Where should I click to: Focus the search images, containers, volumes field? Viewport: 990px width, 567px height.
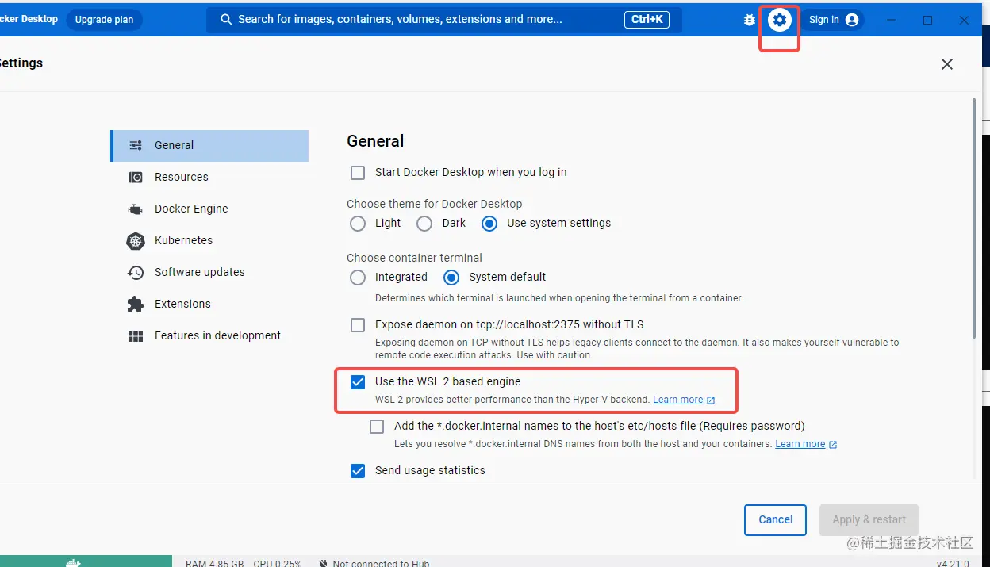[x=444, y=20]
